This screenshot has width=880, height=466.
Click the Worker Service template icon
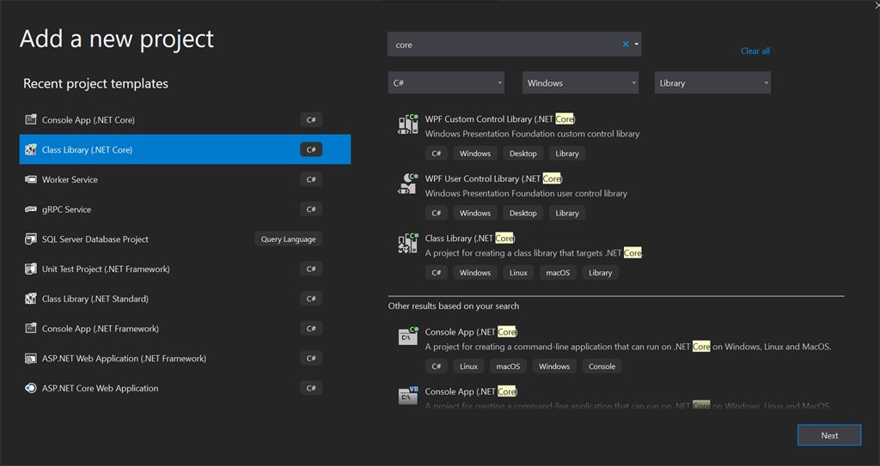(31, 179)
